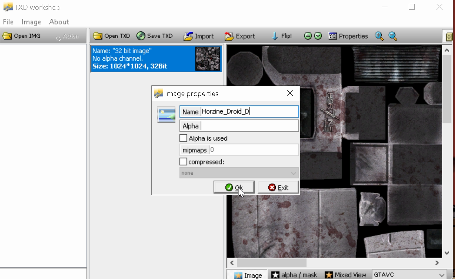Screen dimensions: 455x279
Task: Zoom in with magnifier plus icon
Action: (x=379, y=36)
